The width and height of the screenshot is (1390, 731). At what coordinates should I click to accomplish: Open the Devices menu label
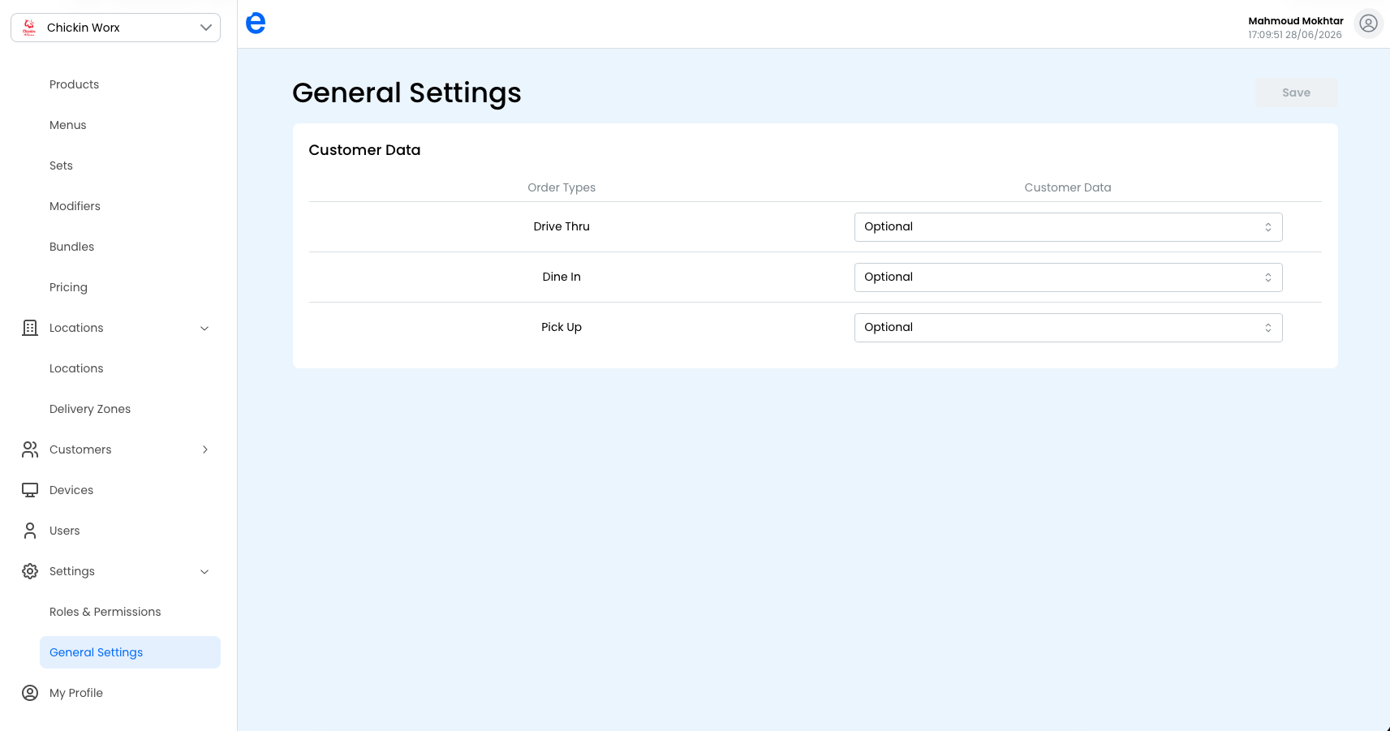coord(71,490)
